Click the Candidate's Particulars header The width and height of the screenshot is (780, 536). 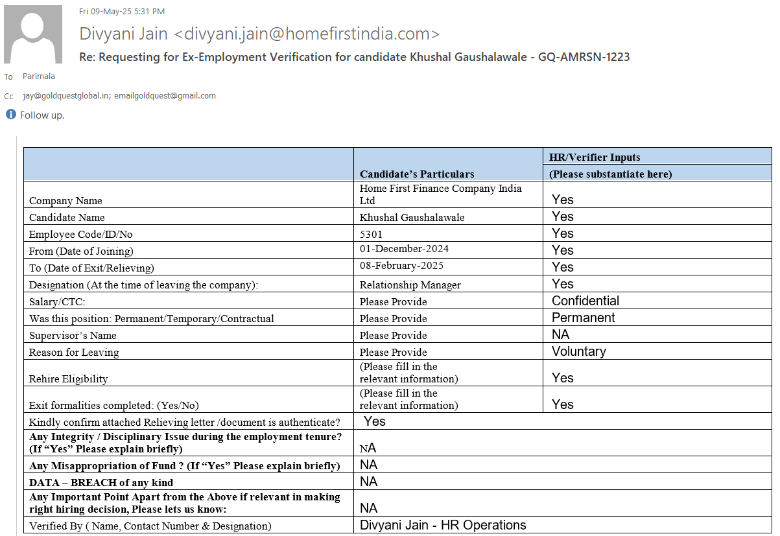pos(417,174)
